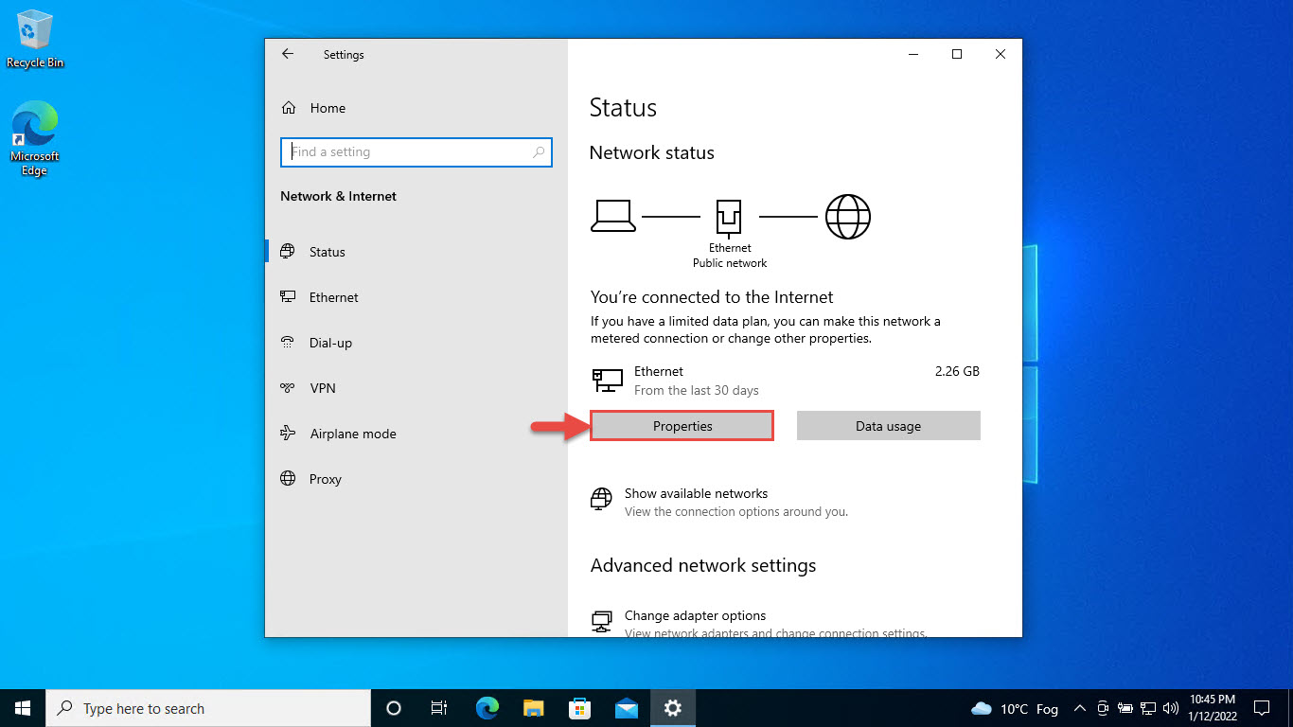Click the Properties button for Ethernet
The height and width of the screenshot is (727, 1293).
tap(682, 425)
